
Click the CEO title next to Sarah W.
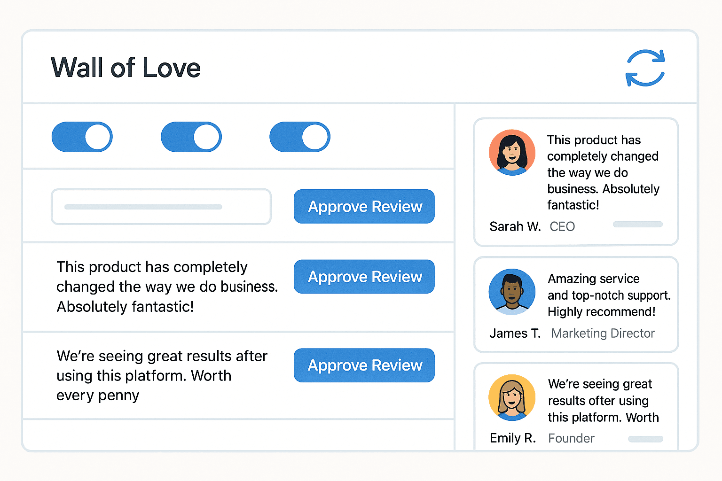(x=562, y=226)
